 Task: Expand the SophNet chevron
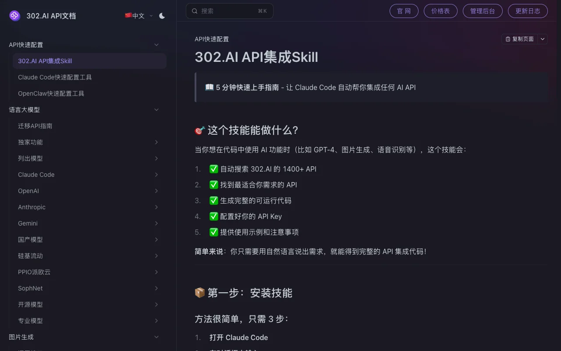pos(156,288)
